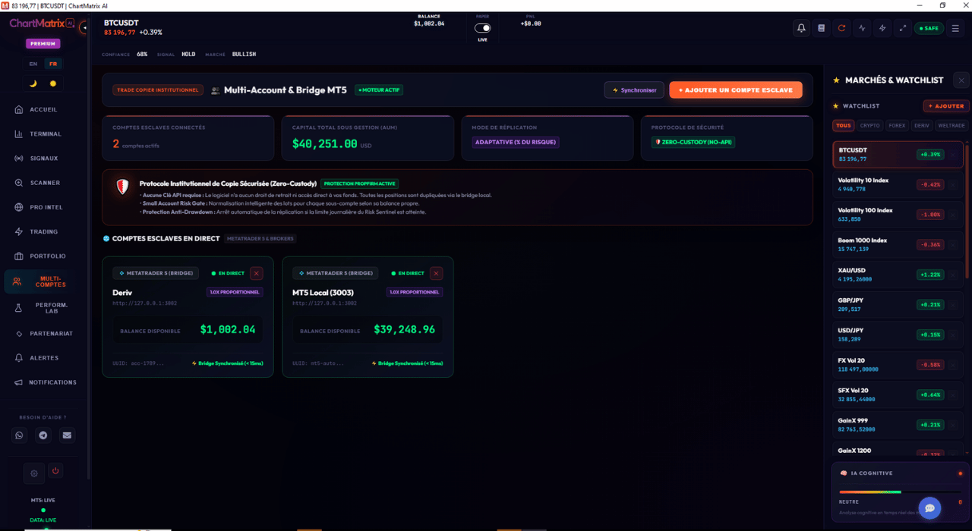This screenshot has width=972, height=531.
Task: Click the lightning bolt icon in top bar
Action: coord(882,28)
